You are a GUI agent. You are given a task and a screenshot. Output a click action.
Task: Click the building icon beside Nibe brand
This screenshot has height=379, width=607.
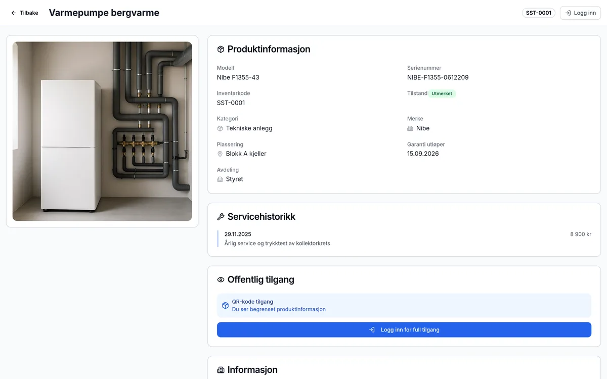pos(410,128)
